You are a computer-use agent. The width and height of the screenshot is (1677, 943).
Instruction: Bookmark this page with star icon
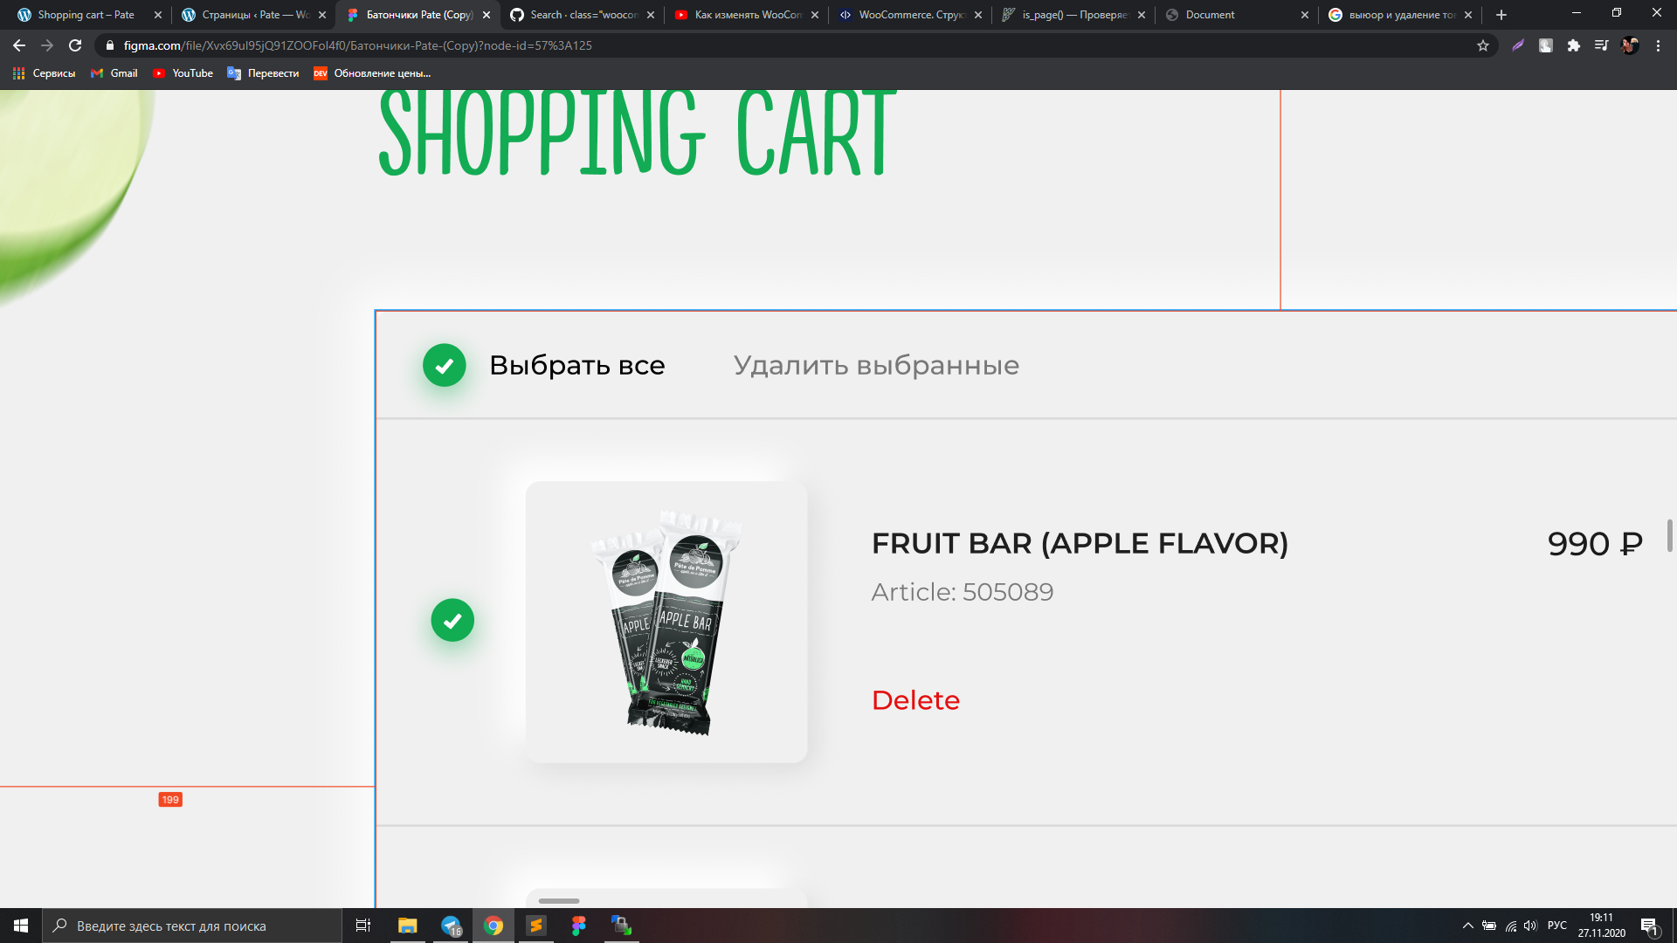click(x=1483, y=45)
